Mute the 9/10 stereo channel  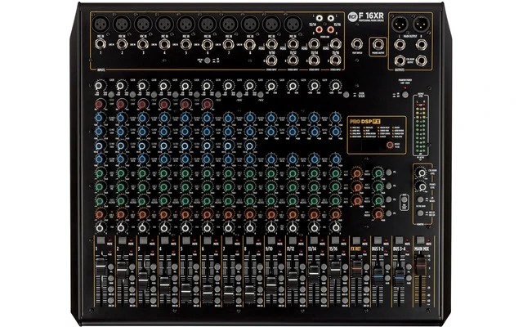271,240
